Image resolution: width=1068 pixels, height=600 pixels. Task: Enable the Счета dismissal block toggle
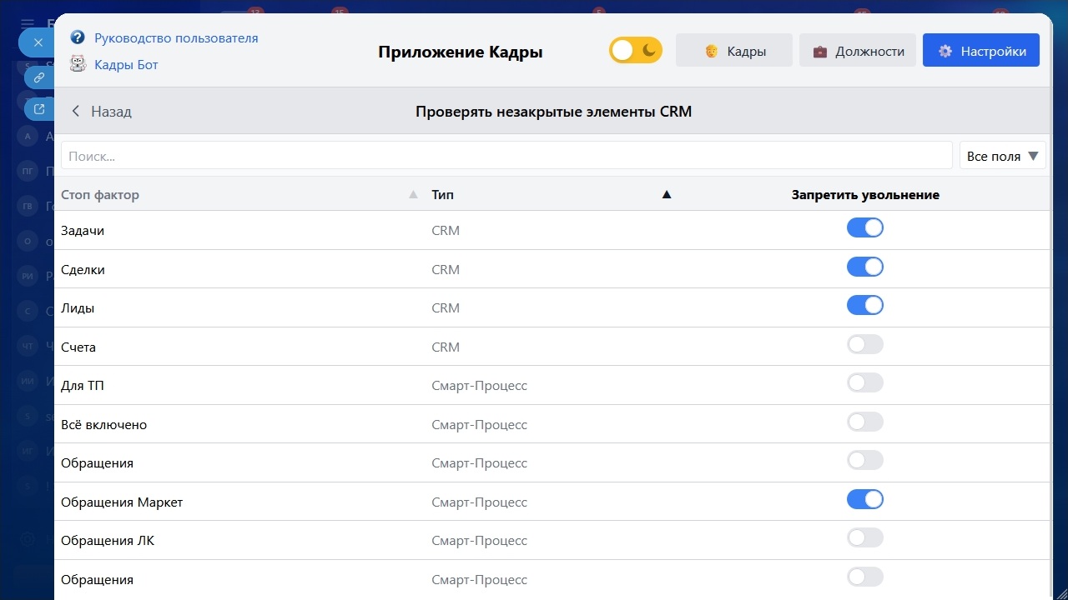(x=864, y=345)
